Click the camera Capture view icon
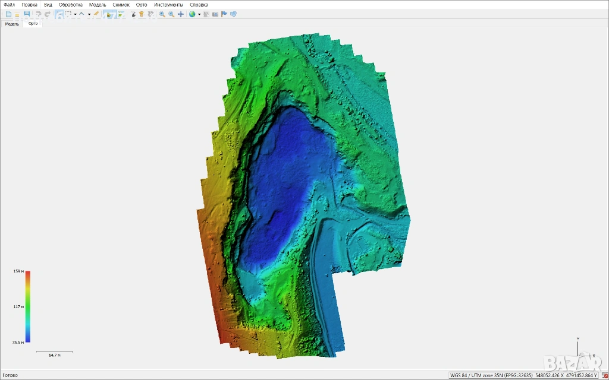Viewport: 609px width, 380px height. point(215,14)
